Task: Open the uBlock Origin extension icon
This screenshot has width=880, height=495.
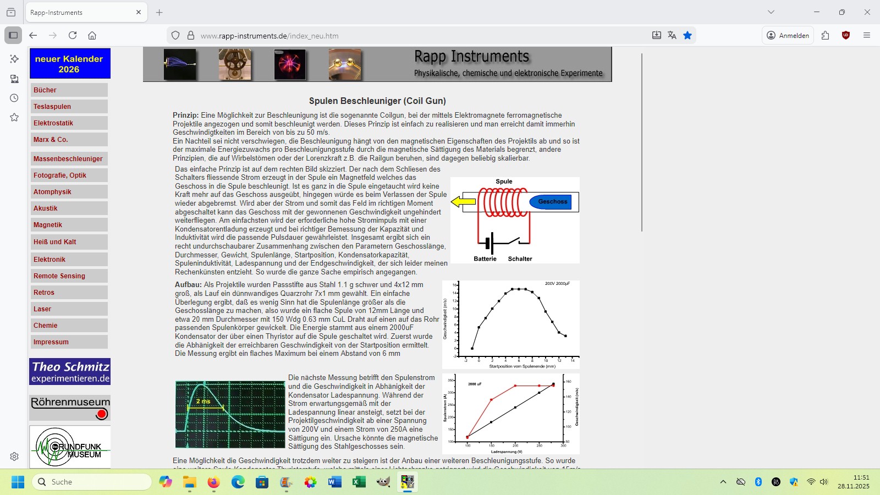Action: click(x=846, y=35)
